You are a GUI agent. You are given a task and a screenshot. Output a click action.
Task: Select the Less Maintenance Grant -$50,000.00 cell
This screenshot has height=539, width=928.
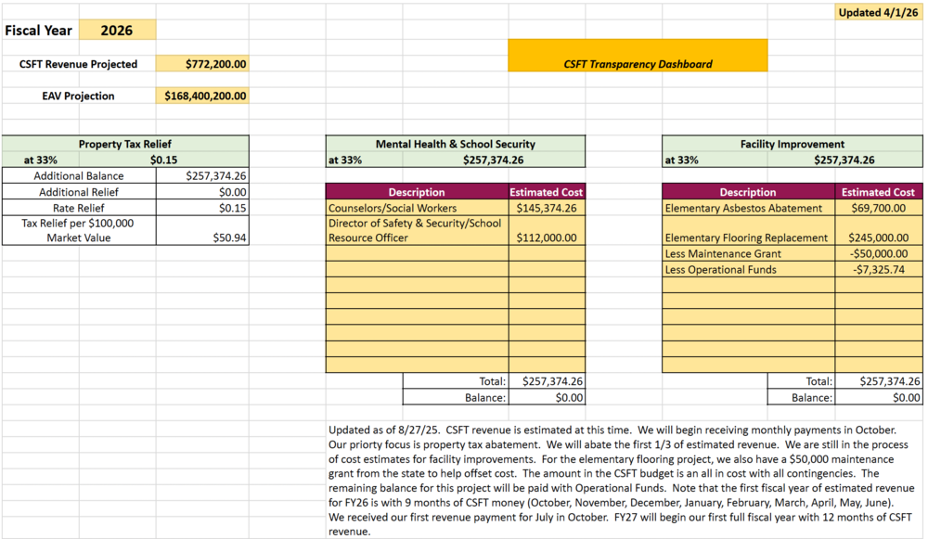pyautogui.click(x=877, y=253)
